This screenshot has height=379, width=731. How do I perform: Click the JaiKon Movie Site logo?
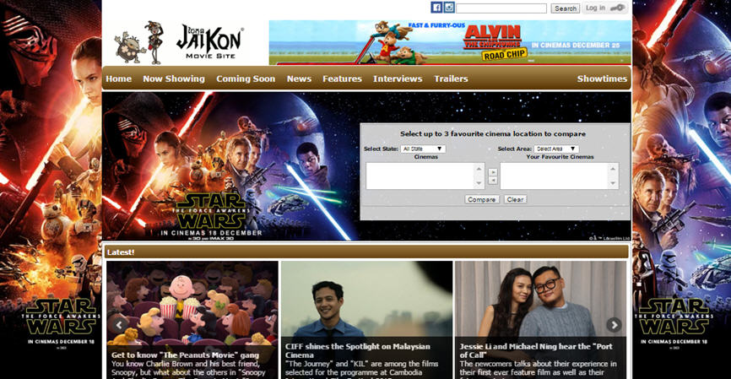click(181, 42)
